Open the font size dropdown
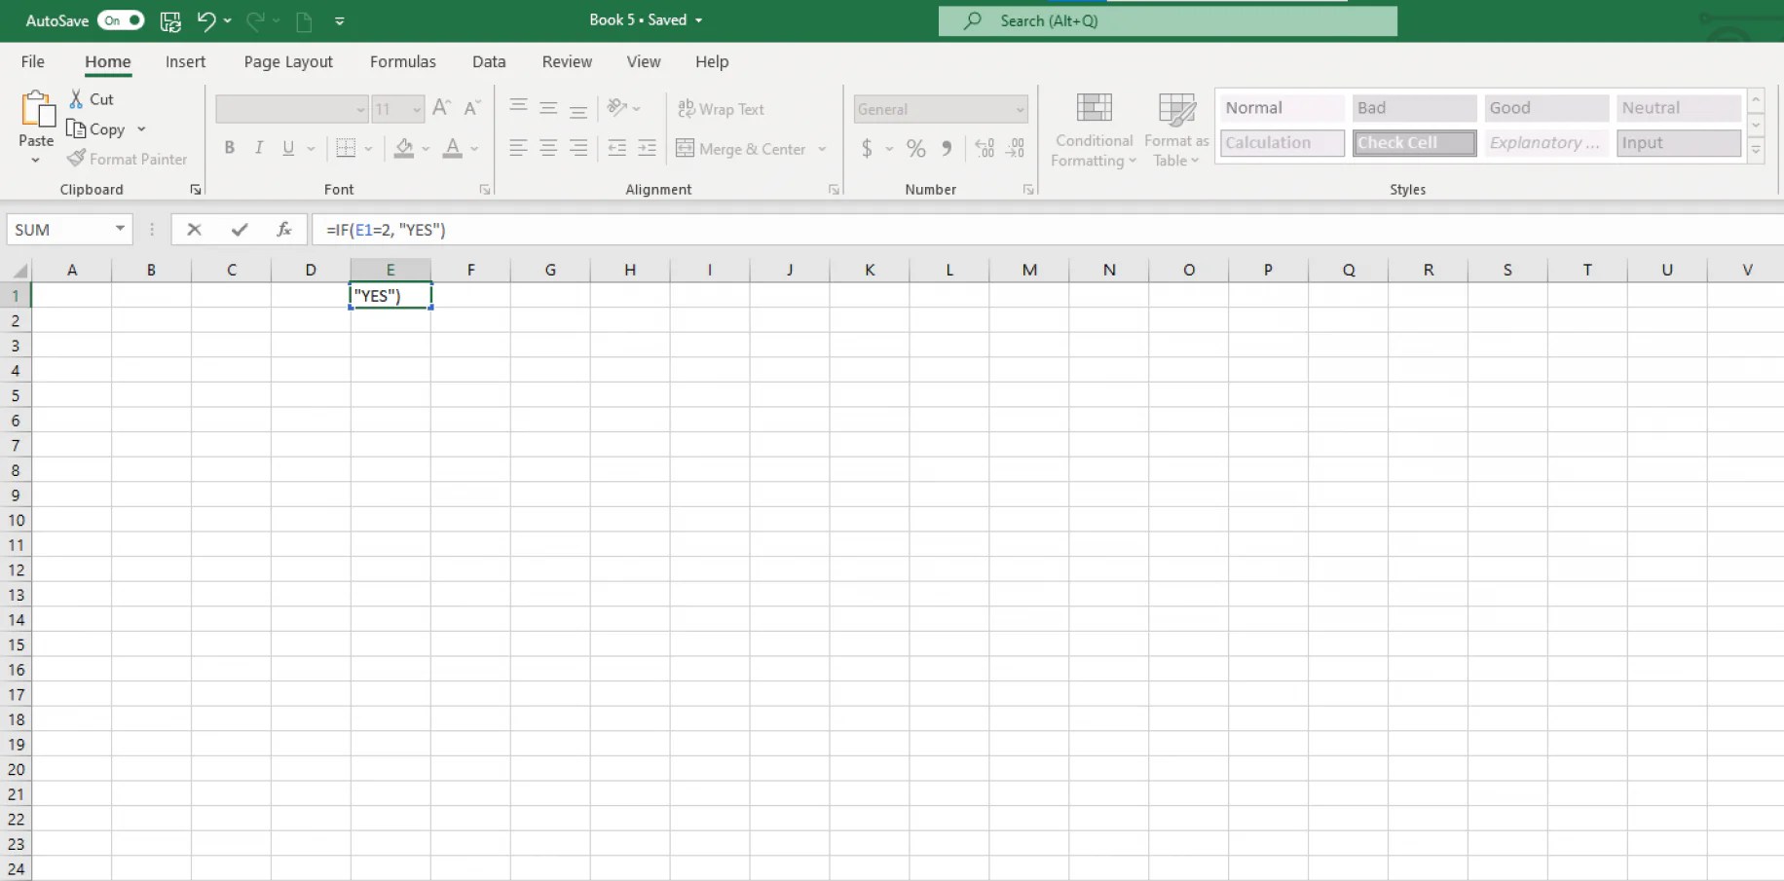The image size is (1784, 881). 415,109
